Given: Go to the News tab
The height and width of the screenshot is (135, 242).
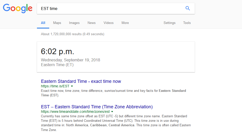Looking at the screenshot, I should coord(91,23).
